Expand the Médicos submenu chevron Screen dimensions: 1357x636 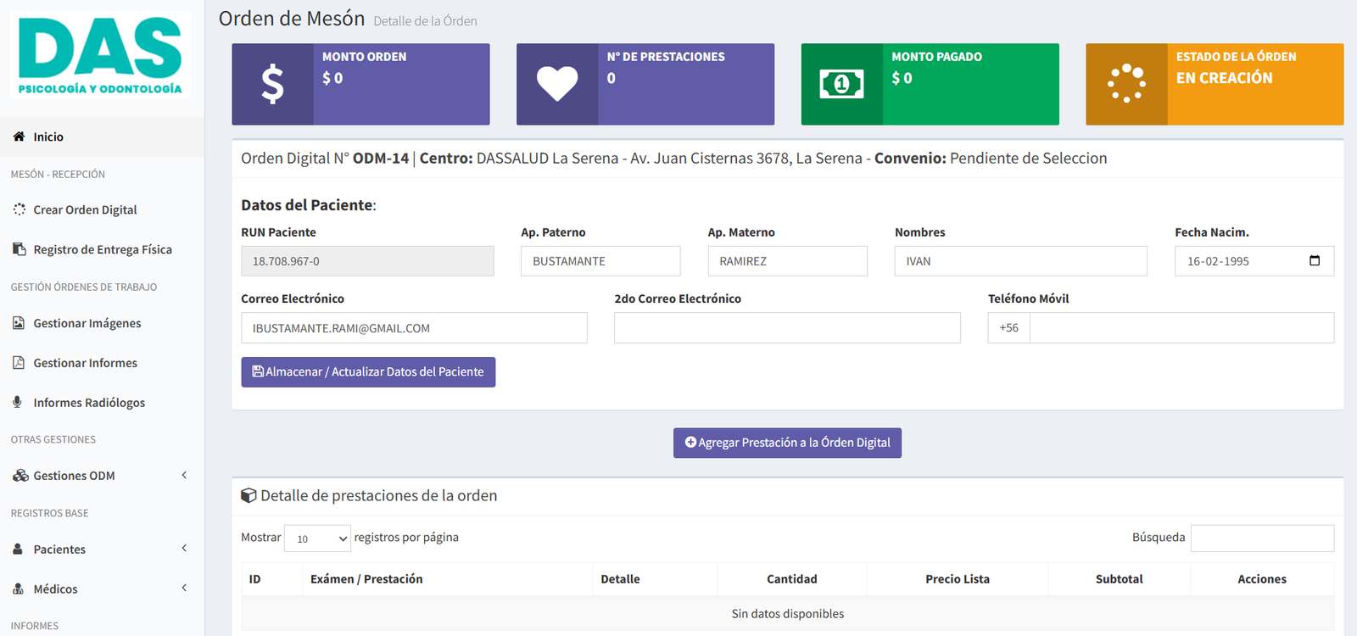[x=184, y=588]
